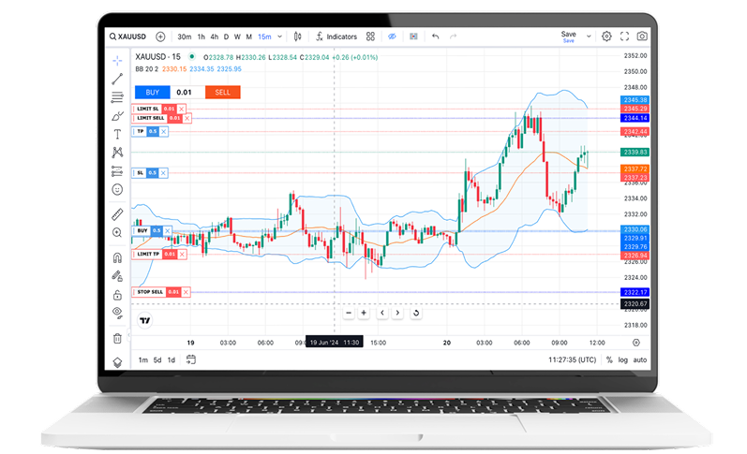Open the dropdown arrow beside Save
This screenshot has height=454, width=747.
coord(590,37)
